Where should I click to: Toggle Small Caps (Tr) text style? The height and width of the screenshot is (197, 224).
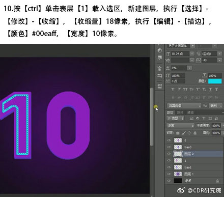[191, 90]
